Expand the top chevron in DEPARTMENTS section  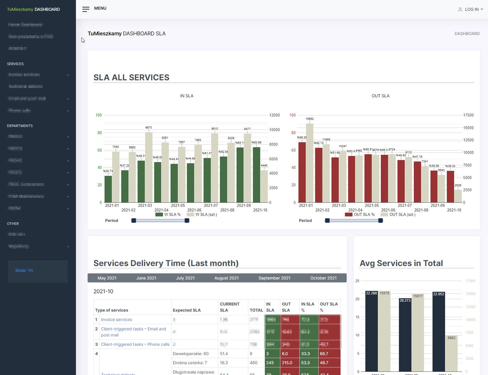68,137
